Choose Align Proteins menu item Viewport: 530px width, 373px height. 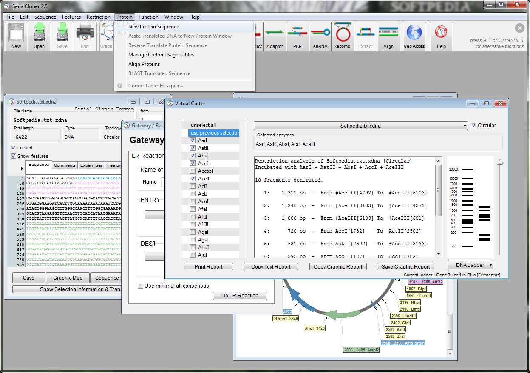click(184, 64)
